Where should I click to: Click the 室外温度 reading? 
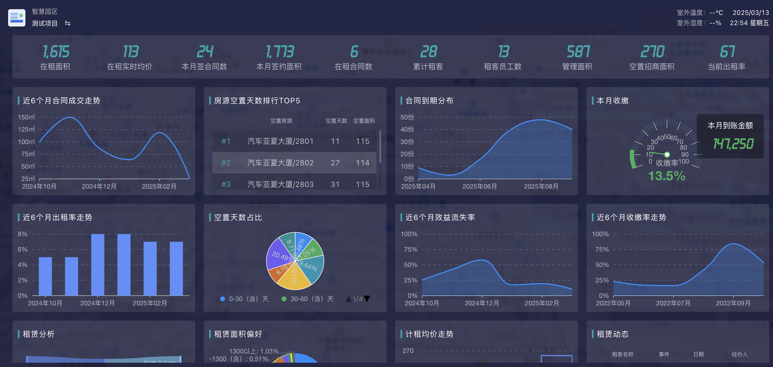point(700,13)
